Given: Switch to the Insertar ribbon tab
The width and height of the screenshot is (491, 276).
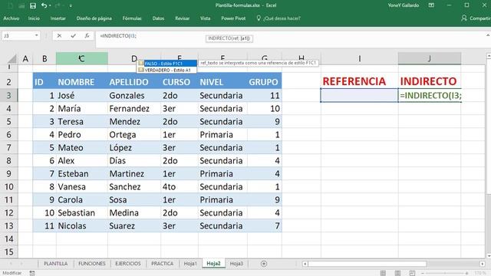Looking at the screenshot, I should [x=58, y=18].
